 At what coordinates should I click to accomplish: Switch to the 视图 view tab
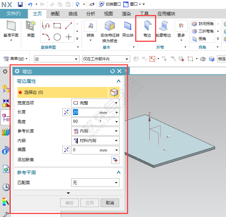coord(109,14)
